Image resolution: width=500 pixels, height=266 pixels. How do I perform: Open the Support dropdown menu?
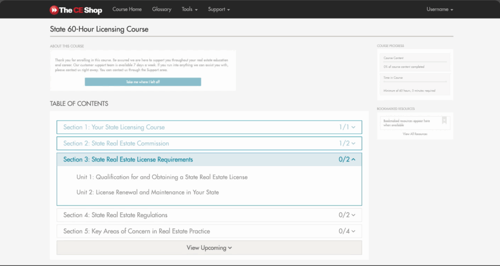[x=219, y=9]
